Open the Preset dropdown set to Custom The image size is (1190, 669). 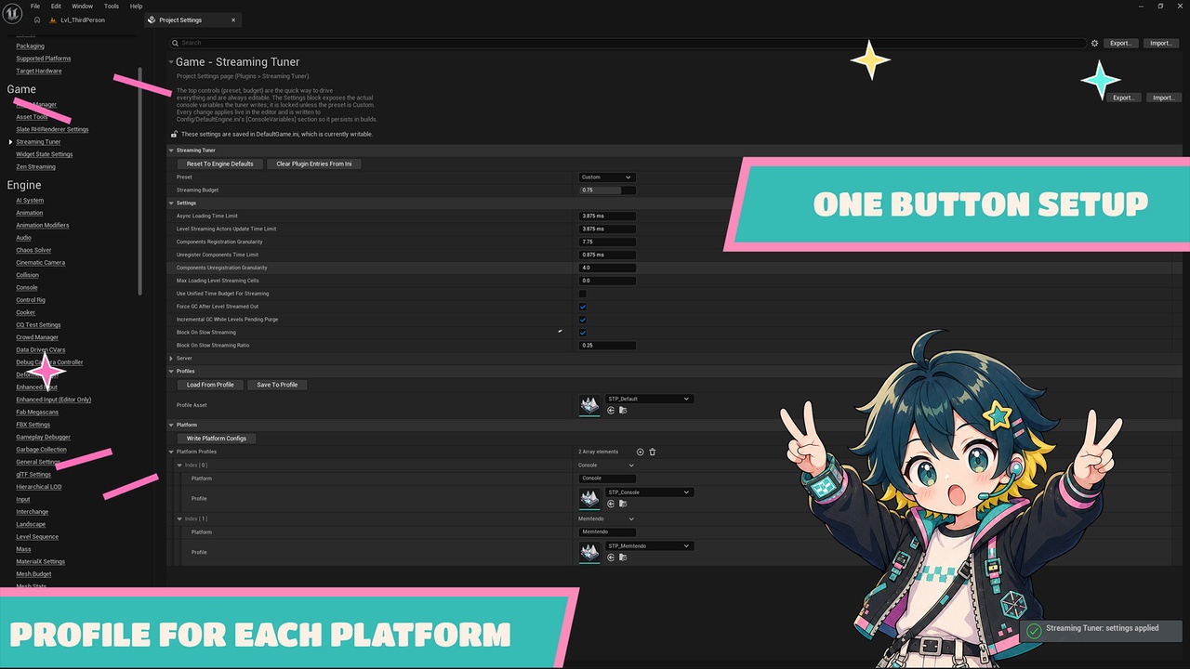pyautogui.click(x=607, y=177)
